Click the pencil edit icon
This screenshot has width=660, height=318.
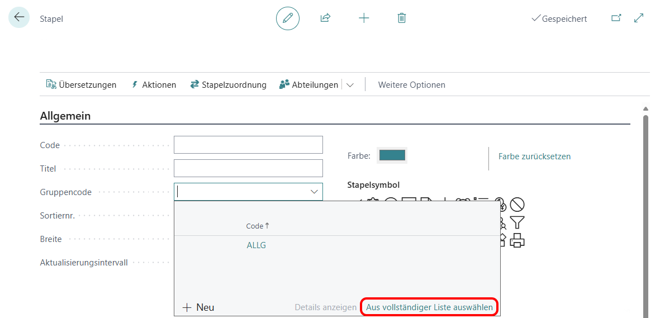[288, 18]
